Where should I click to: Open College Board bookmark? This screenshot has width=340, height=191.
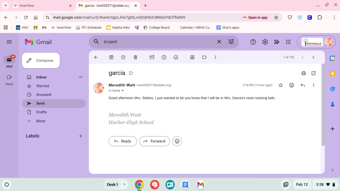point(156,27)
